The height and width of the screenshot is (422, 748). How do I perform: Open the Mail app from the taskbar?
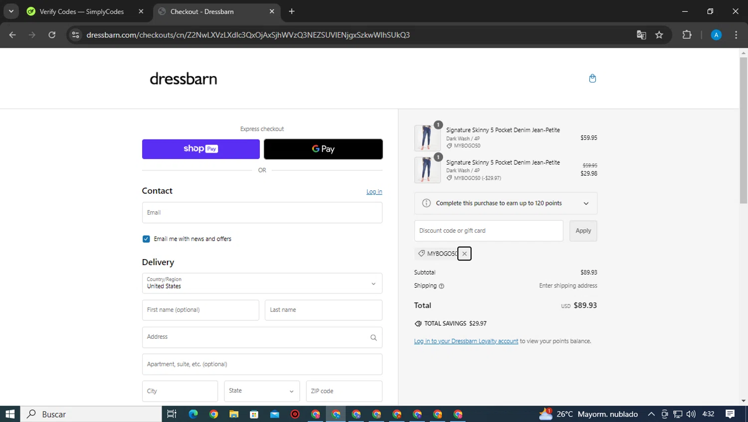[x=275, y=414]
